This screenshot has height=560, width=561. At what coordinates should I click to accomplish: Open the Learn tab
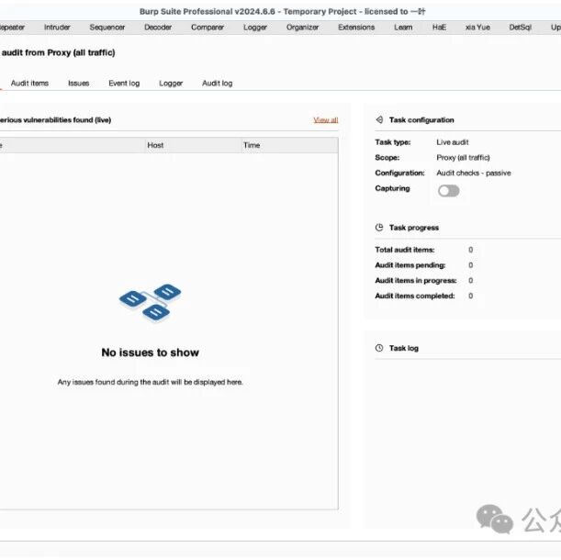403,28
